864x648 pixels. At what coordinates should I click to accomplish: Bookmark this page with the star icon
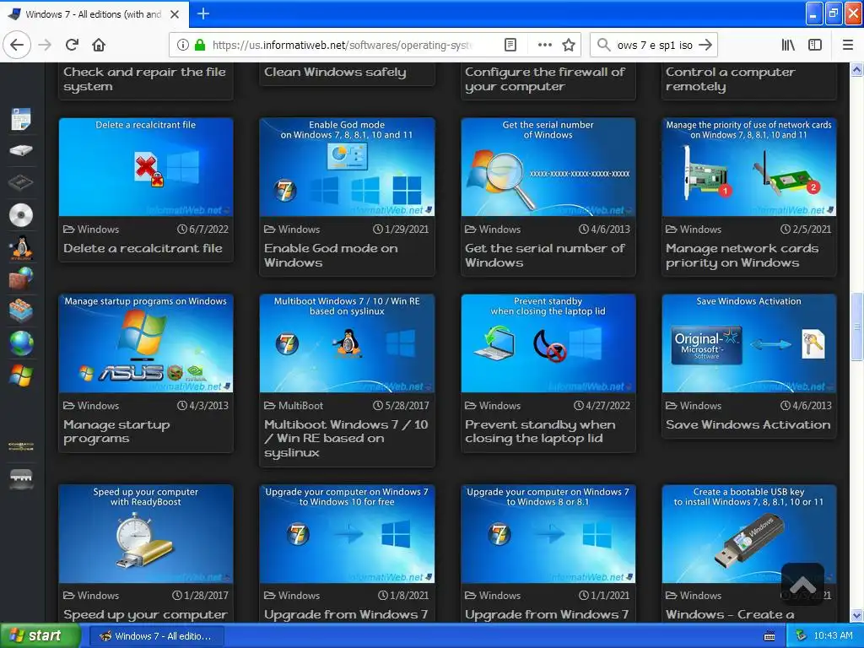coord(569,45)
